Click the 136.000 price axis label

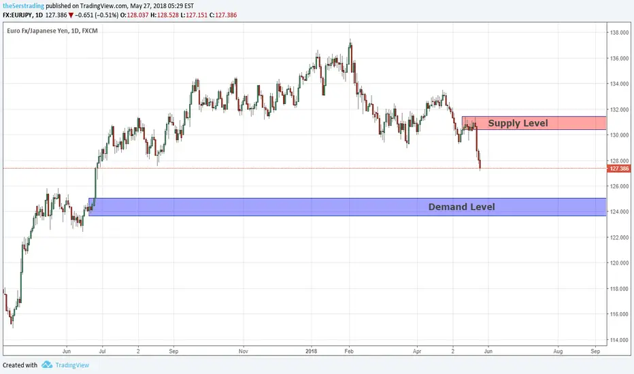coord(620,58)
